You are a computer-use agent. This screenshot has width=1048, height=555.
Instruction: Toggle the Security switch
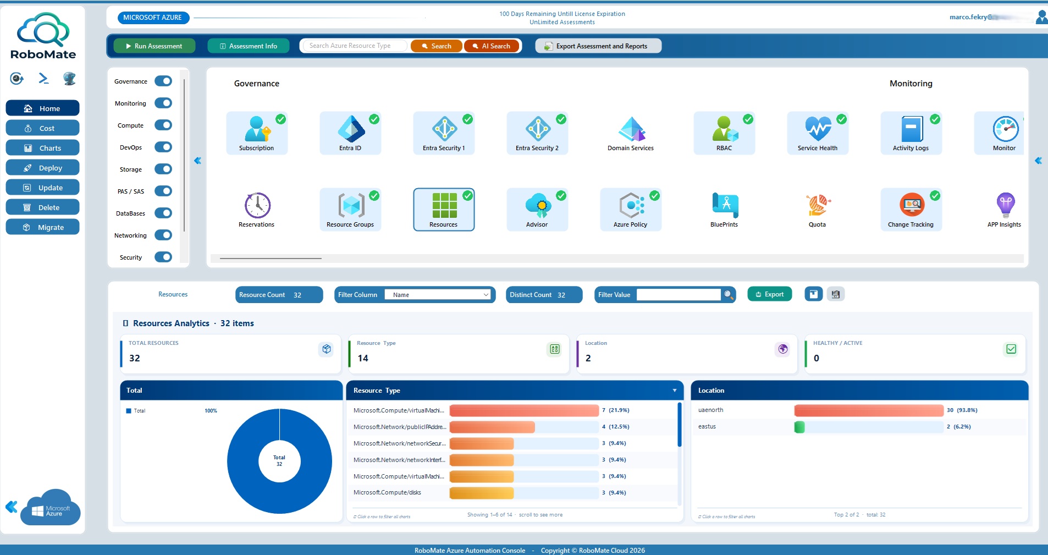pos(163,257)
